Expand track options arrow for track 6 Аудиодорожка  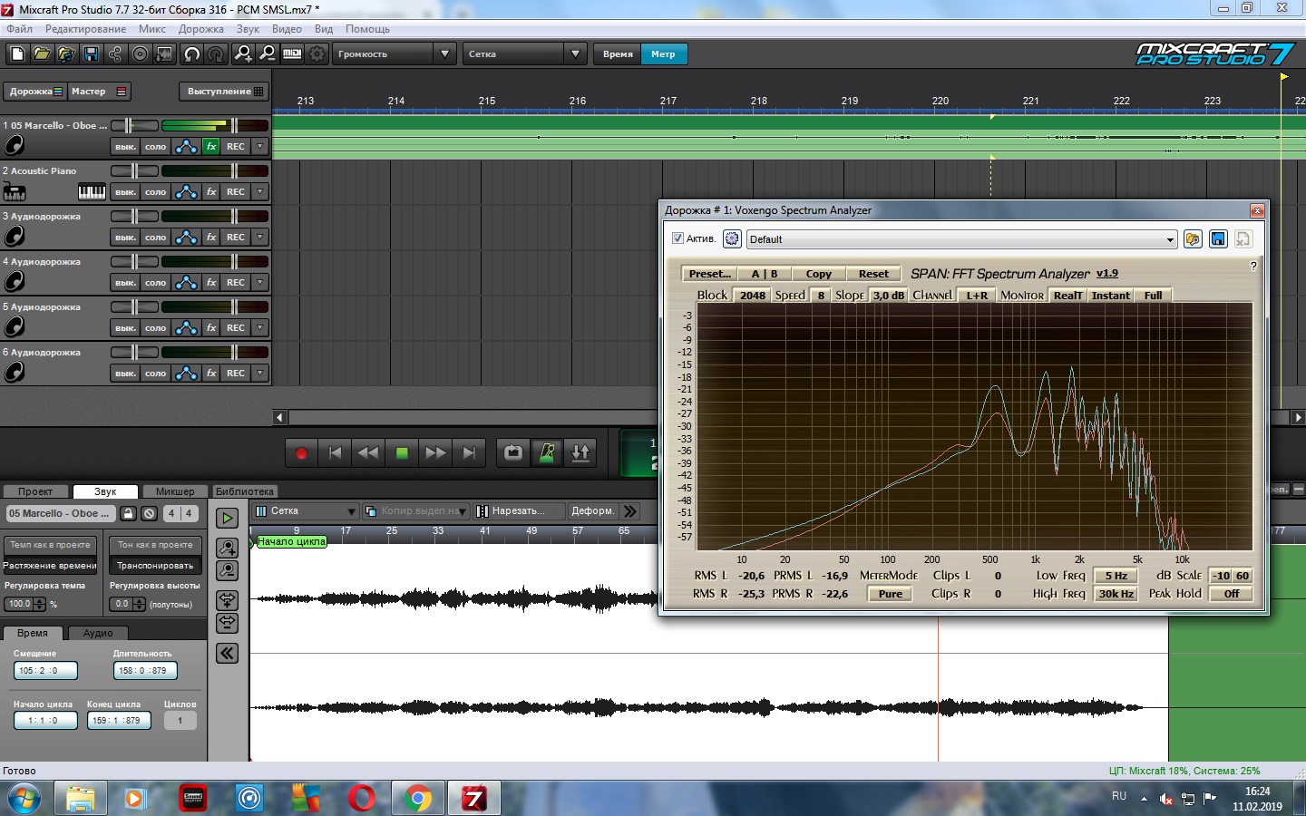click(x=260, y=373)
